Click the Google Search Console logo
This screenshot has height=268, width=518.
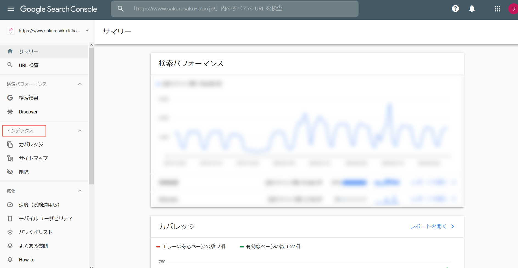click(58, 9)
